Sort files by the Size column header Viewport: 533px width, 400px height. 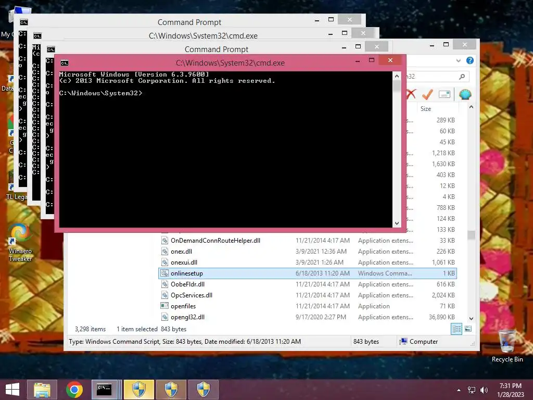click(437, 109)
